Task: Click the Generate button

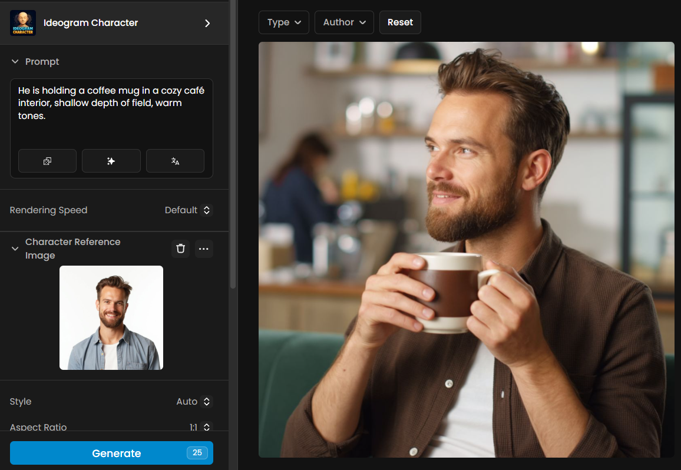Action: tap(111, 453)
